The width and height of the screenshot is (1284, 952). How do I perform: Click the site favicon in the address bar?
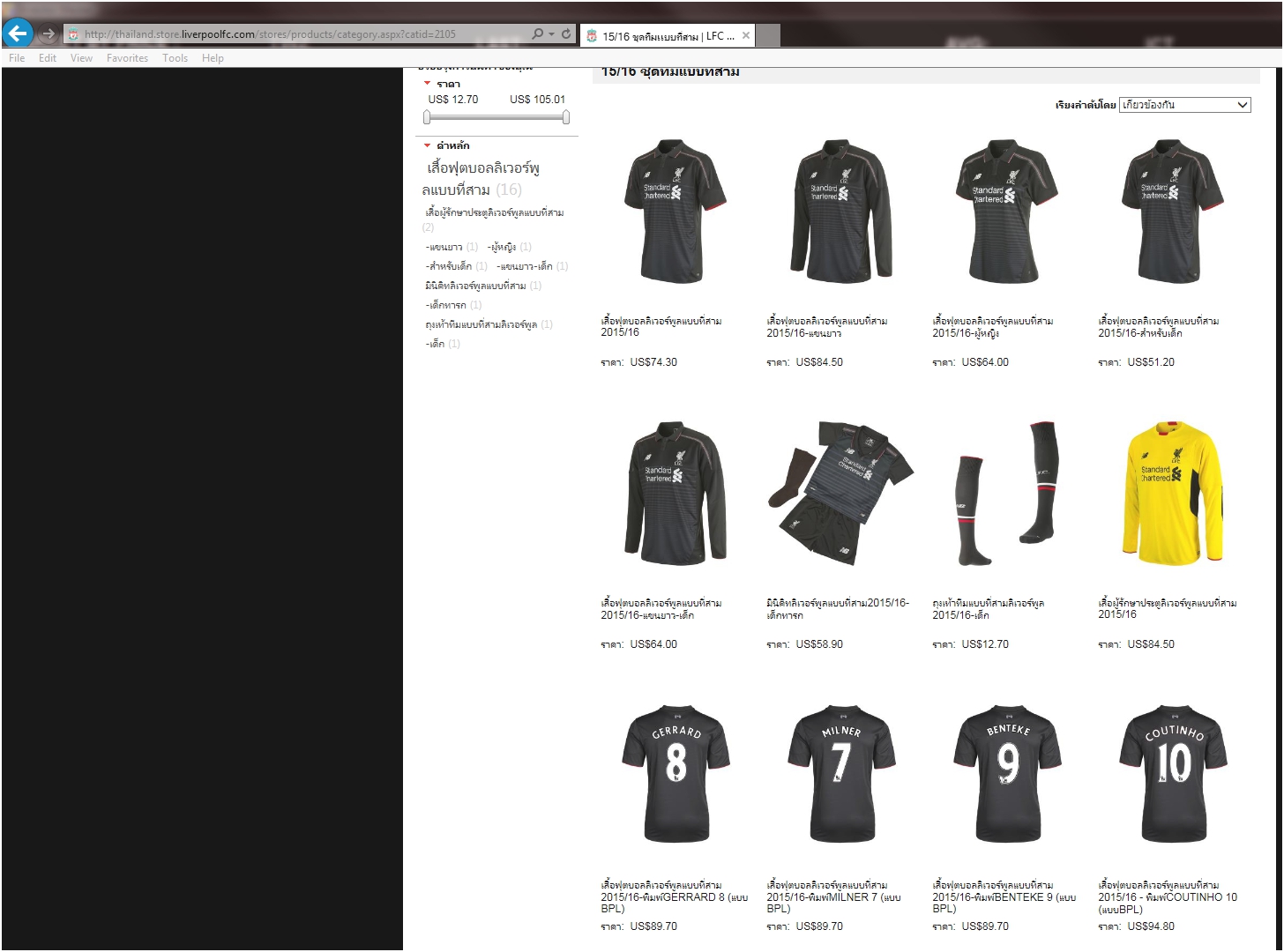coord(74,34)
